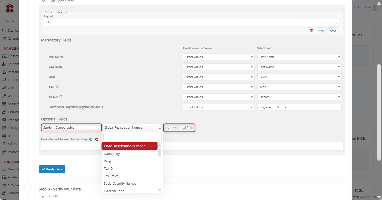Open the Layout dropdown showing None
Viewport: 382px width, 200px height.
191,22
